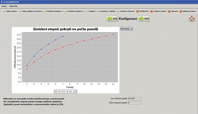Select VTK 570 node at 8 panels

[70, 45]
